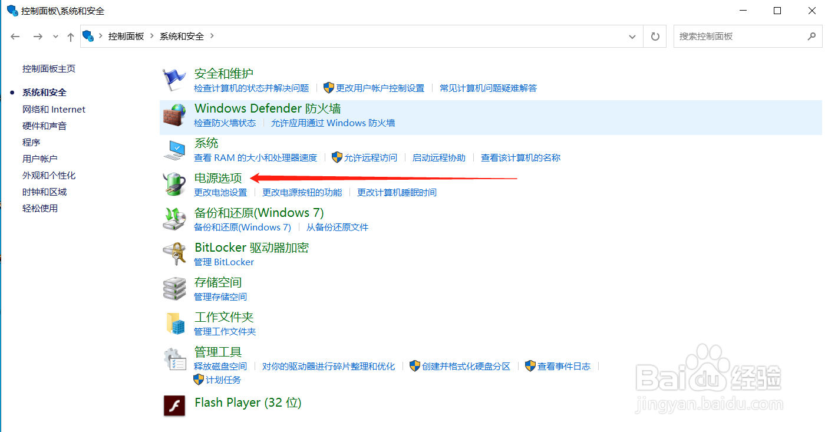Open the 系统 heading link
The height and width of the screenshot is (432, 828).
pos(206,143)
